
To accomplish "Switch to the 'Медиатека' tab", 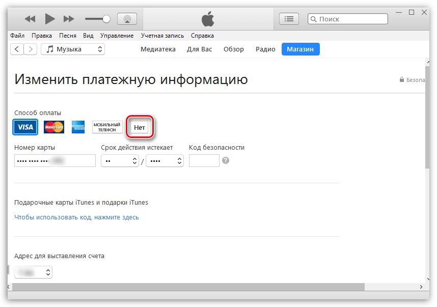I will pyautogui.click(x=158, y=49).
